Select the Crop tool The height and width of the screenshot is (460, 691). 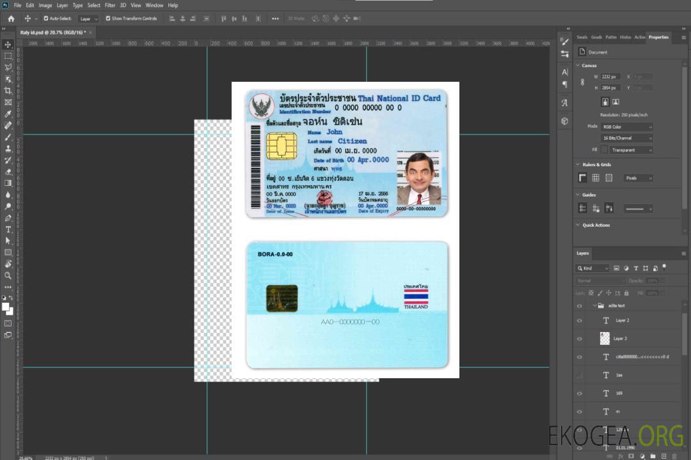pyautogui.click(x=8, y=91)
